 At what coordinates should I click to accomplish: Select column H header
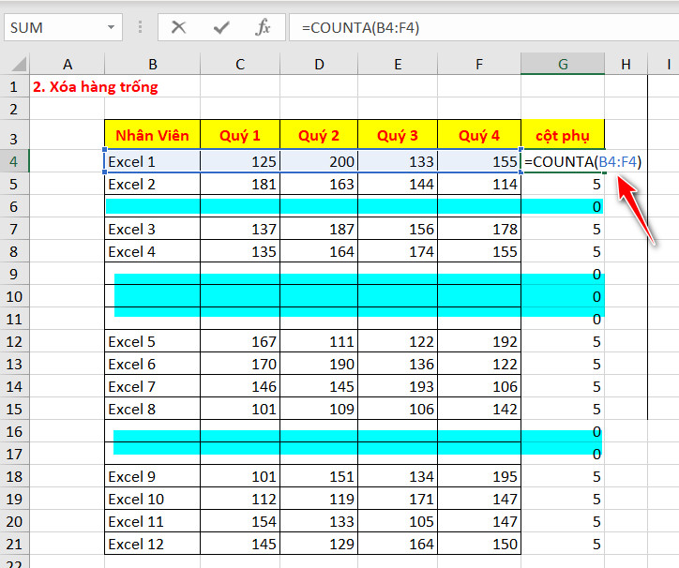click(x=626, y=64)
